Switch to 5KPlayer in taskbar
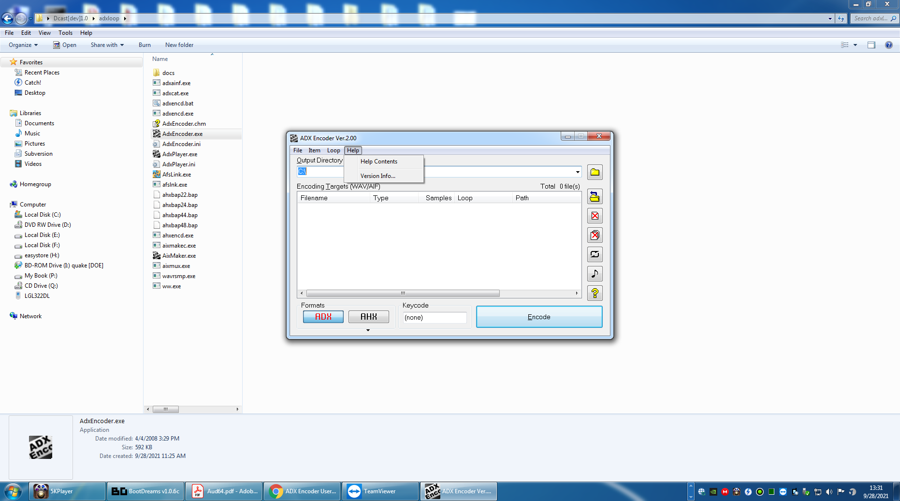Image resolution: width=900 pixels, height=501 pixels. pyautogui.click(x=68, y=491)
